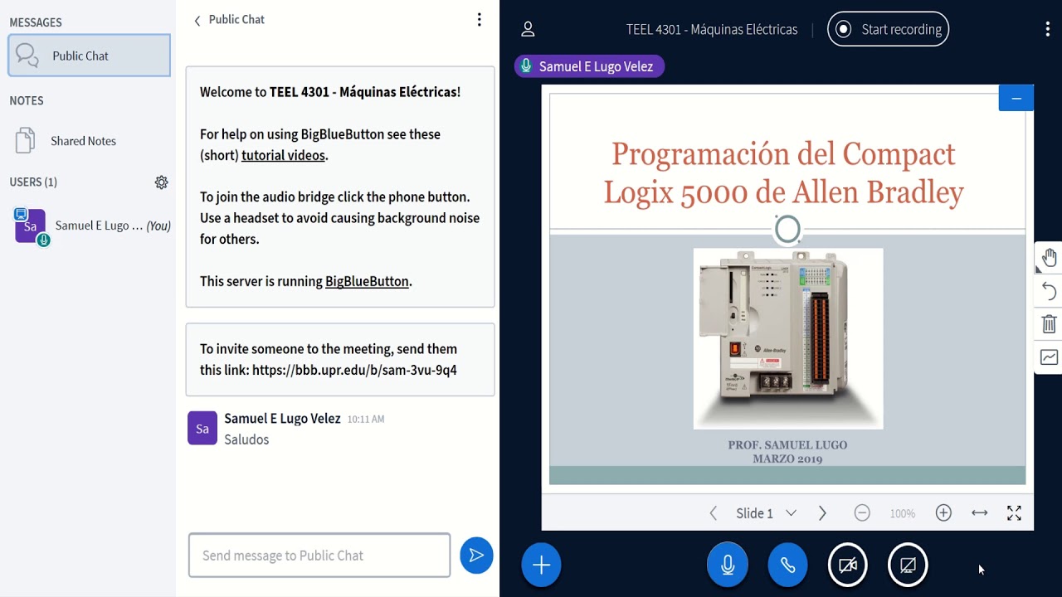The width and height of the screenshot is (1062, 597).
Task: Share your webcam
Action: [848, 565]
